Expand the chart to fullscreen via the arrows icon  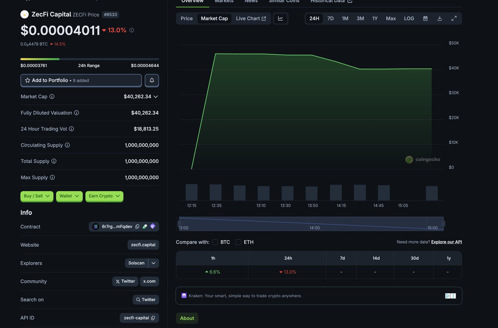click(454, 18)
